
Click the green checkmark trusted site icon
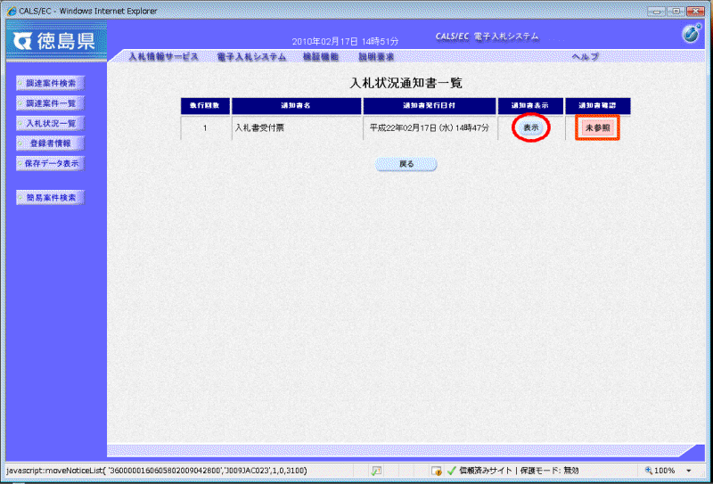(452, 470)
